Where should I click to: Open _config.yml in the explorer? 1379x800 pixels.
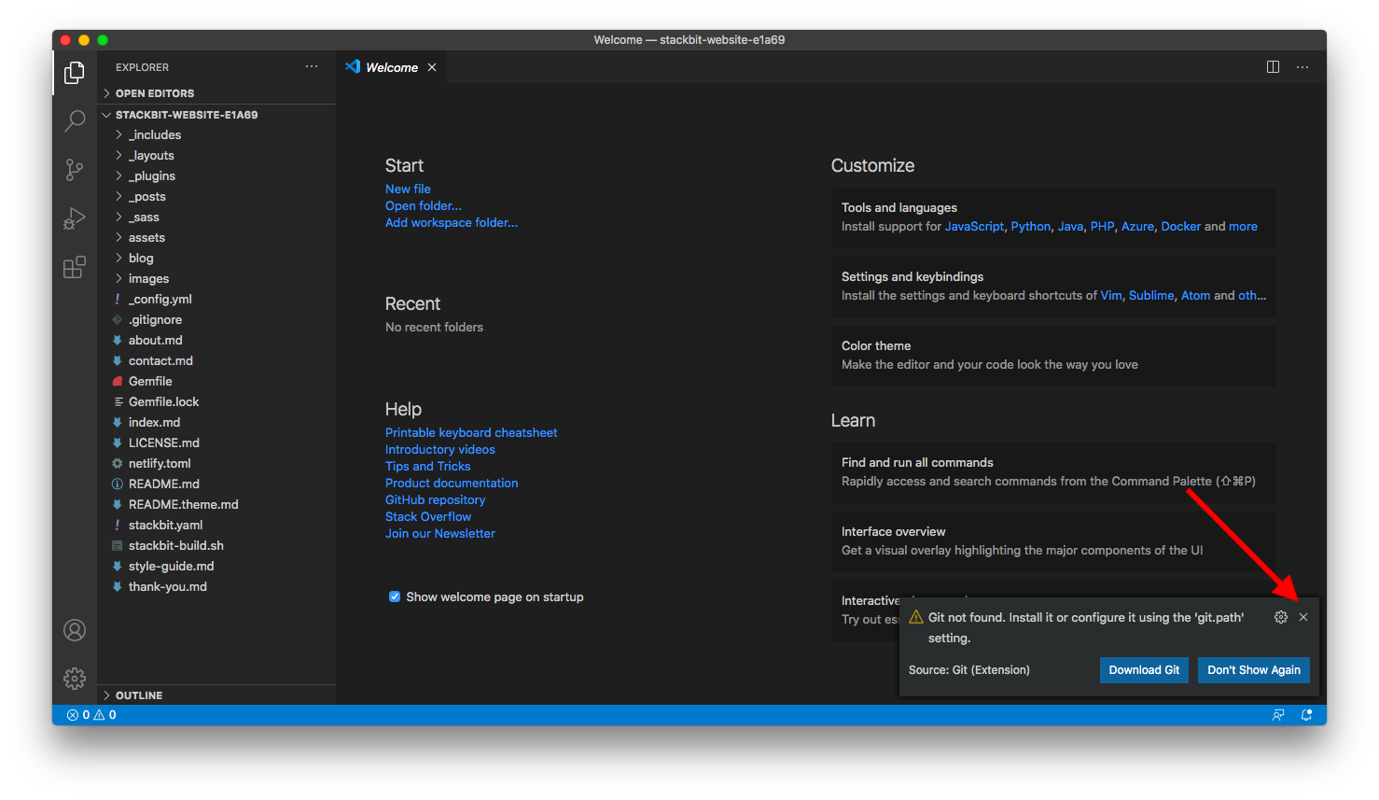(216, 300)
